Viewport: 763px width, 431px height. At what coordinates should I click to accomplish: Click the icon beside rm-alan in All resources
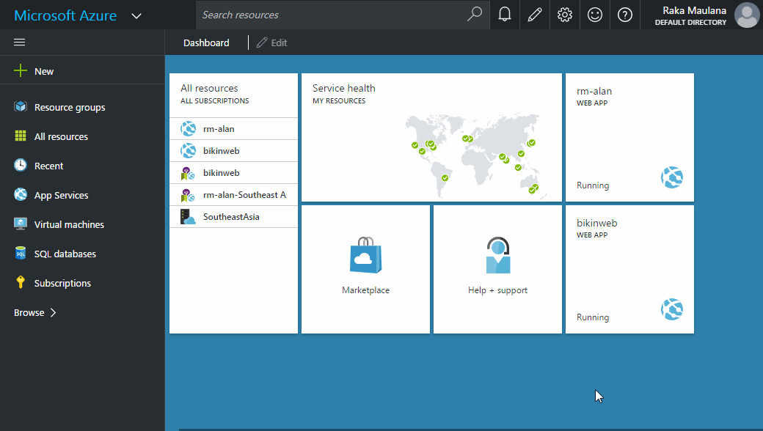pos(189,129)
